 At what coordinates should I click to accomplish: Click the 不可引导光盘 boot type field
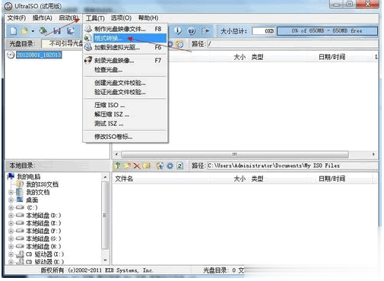[62, 43]
